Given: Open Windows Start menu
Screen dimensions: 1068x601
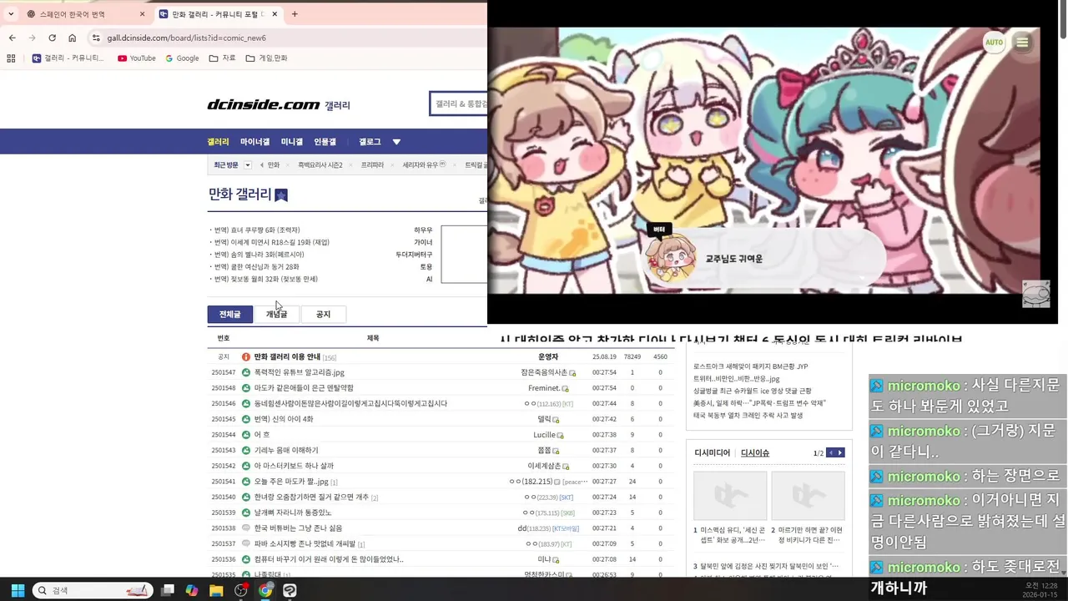Looking at the screenshot, I should [18, 590].
